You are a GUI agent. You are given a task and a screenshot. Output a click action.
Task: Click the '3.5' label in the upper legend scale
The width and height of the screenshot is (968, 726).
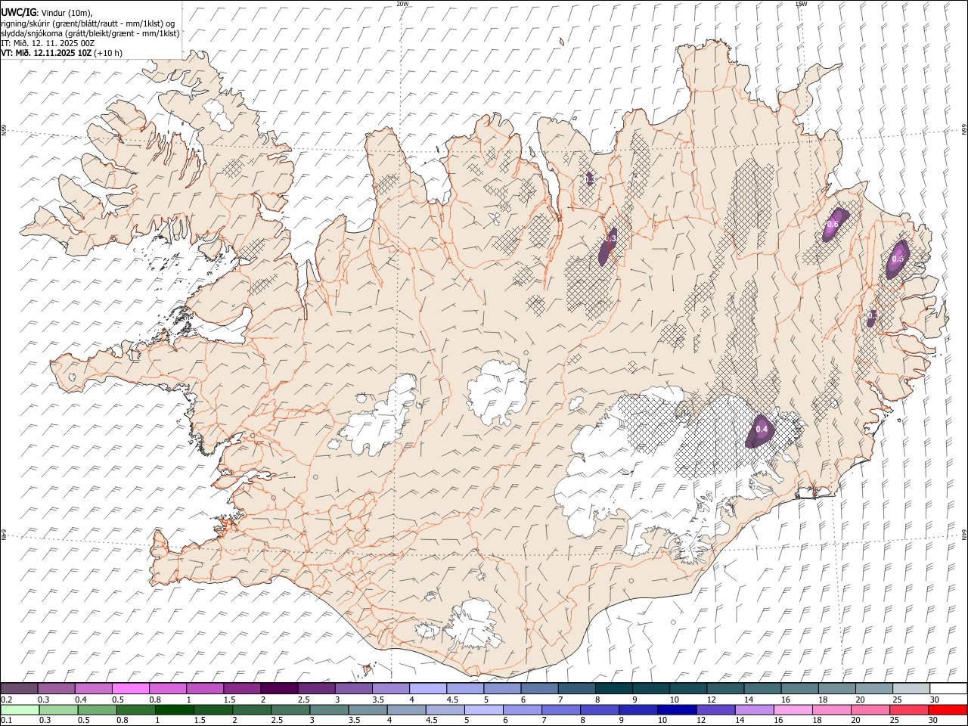click(377, 700)
